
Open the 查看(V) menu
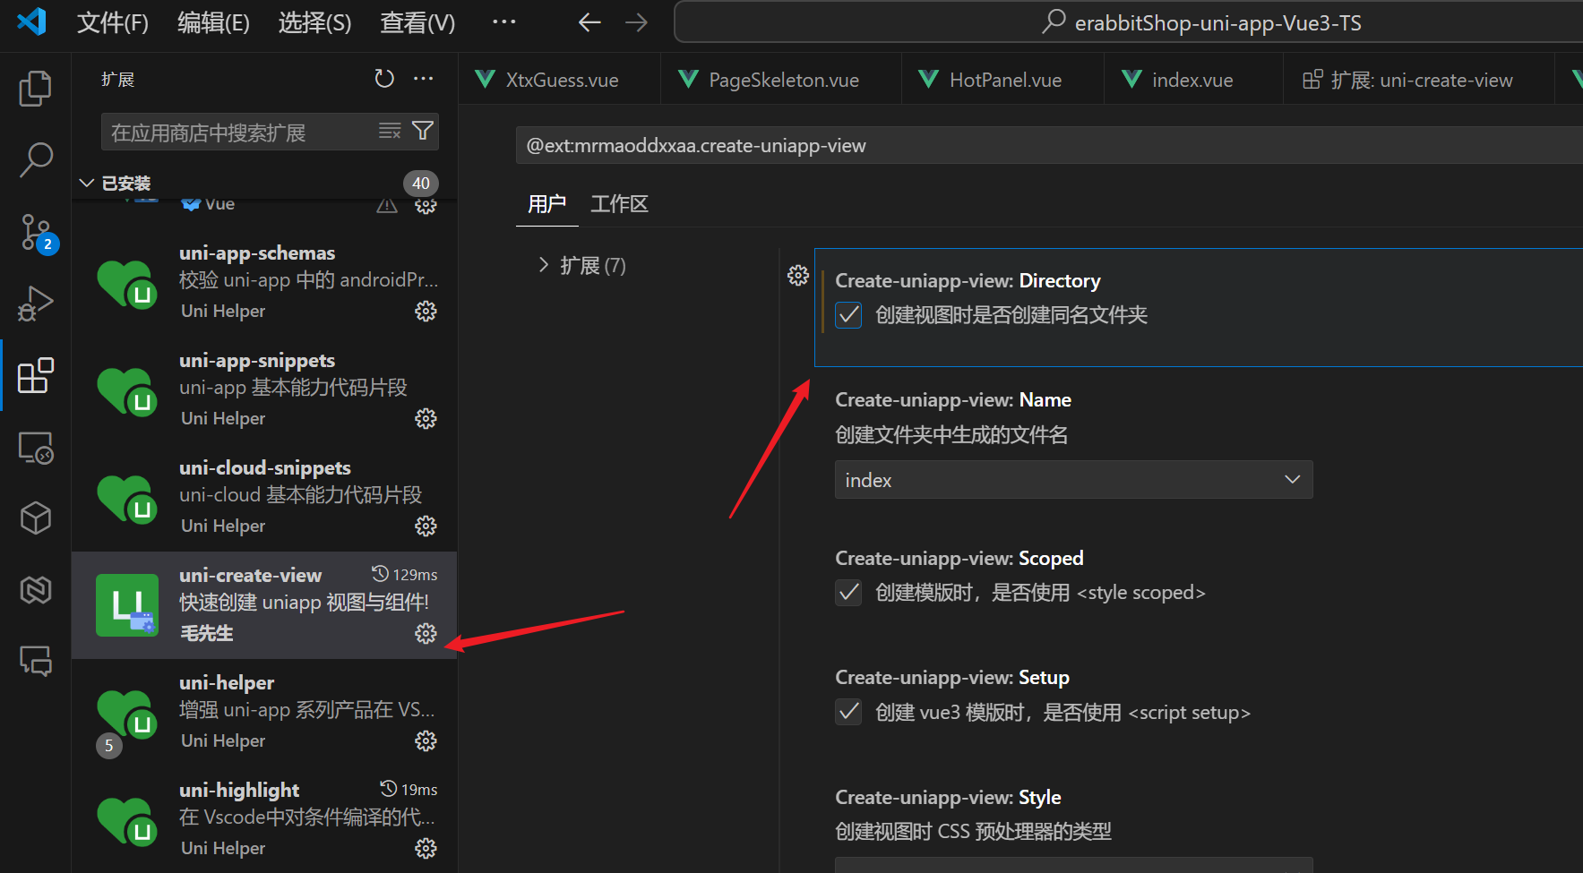pyautogui.click(x=417, y=22)
